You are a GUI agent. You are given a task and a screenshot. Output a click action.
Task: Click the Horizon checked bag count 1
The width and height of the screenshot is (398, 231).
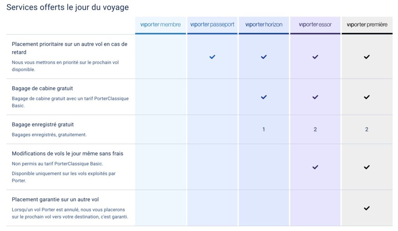coord(264,129)
